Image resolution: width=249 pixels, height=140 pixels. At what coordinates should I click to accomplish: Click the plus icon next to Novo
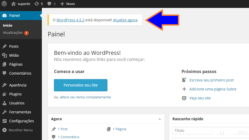coord(62,4)
